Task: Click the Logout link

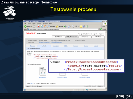Action: tap(95, 34)
